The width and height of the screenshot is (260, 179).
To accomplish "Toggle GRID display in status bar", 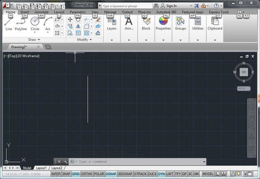I will pos(75,174).
